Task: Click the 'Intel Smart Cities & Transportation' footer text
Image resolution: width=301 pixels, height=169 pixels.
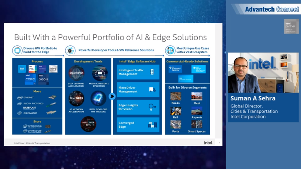Action: click(32, 143)
